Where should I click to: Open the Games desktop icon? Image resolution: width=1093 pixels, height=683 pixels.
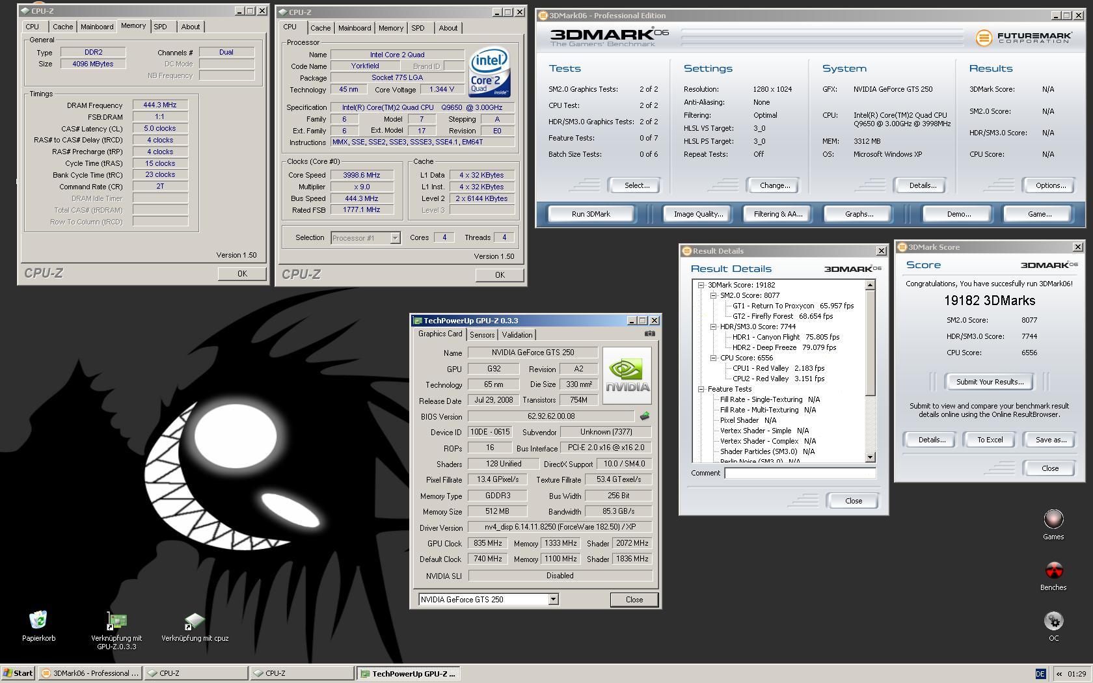1053,519
